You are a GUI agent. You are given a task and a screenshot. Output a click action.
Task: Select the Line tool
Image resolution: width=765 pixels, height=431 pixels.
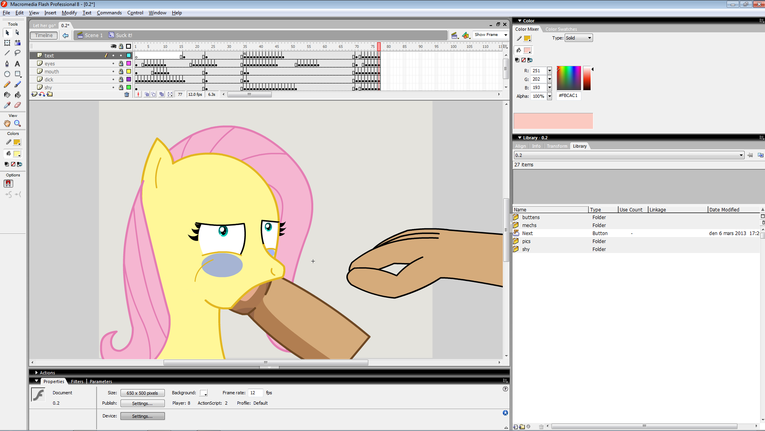point(7,53)
